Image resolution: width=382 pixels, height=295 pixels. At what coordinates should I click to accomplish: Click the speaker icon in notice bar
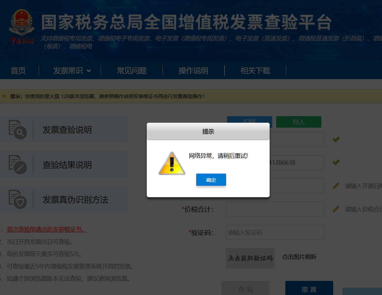(x=5, y=96)
